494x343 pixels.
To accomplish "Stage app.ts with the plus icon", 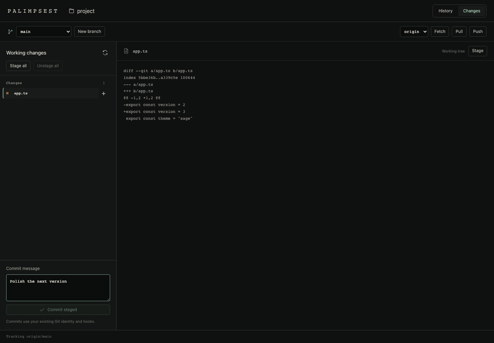I will [x=104, y=93].
